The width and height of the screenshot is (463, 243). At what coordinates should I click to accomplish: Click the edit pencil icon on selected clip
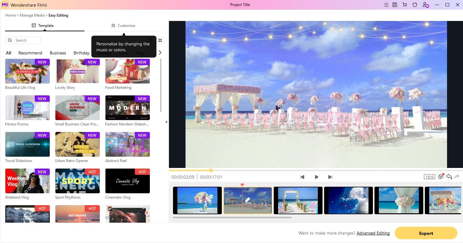coord(248,200)
